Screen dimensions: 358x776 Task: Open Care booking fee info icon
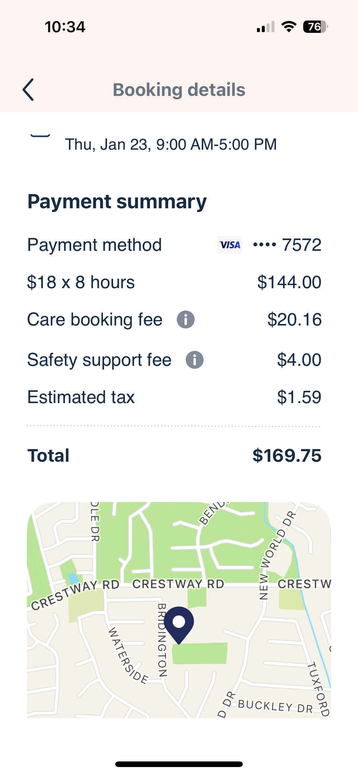coord(185,320)
